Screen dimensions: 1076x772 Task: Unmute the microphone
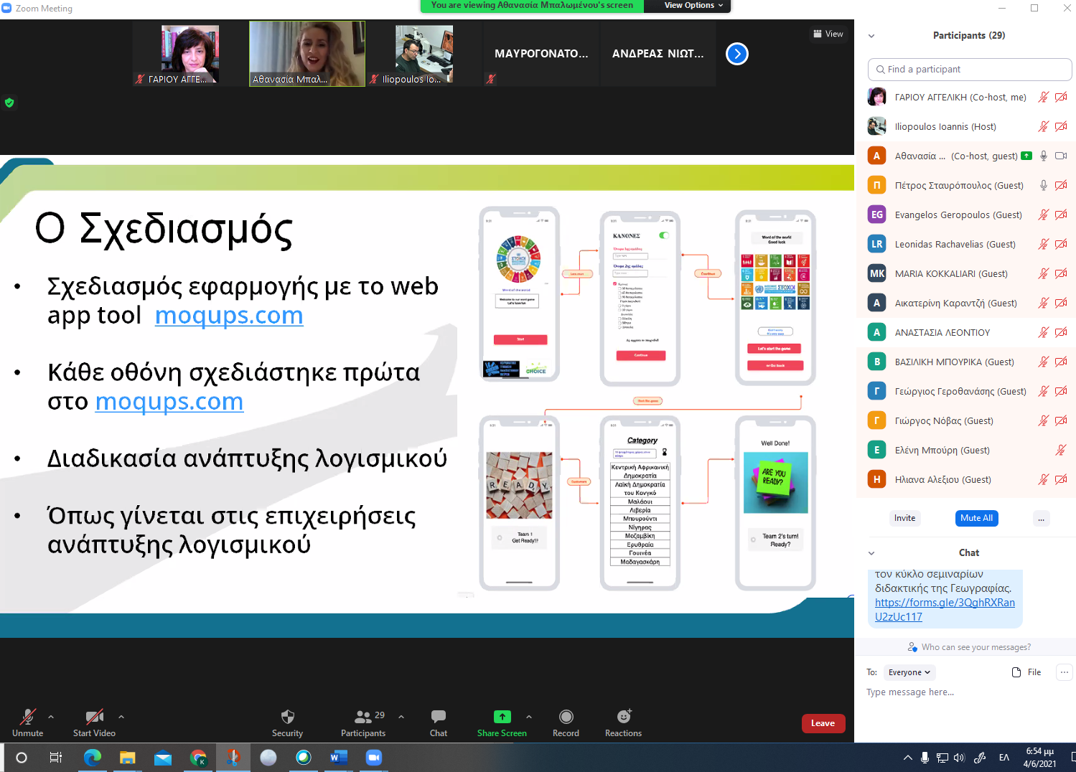point(27,717)
